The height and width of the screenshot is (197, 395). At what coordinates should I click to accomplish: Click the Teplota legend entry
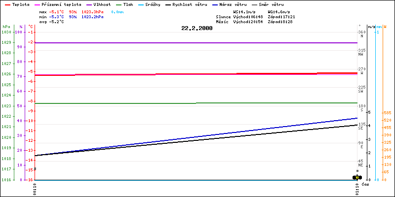pyautogui.click(x=20, y=4)
